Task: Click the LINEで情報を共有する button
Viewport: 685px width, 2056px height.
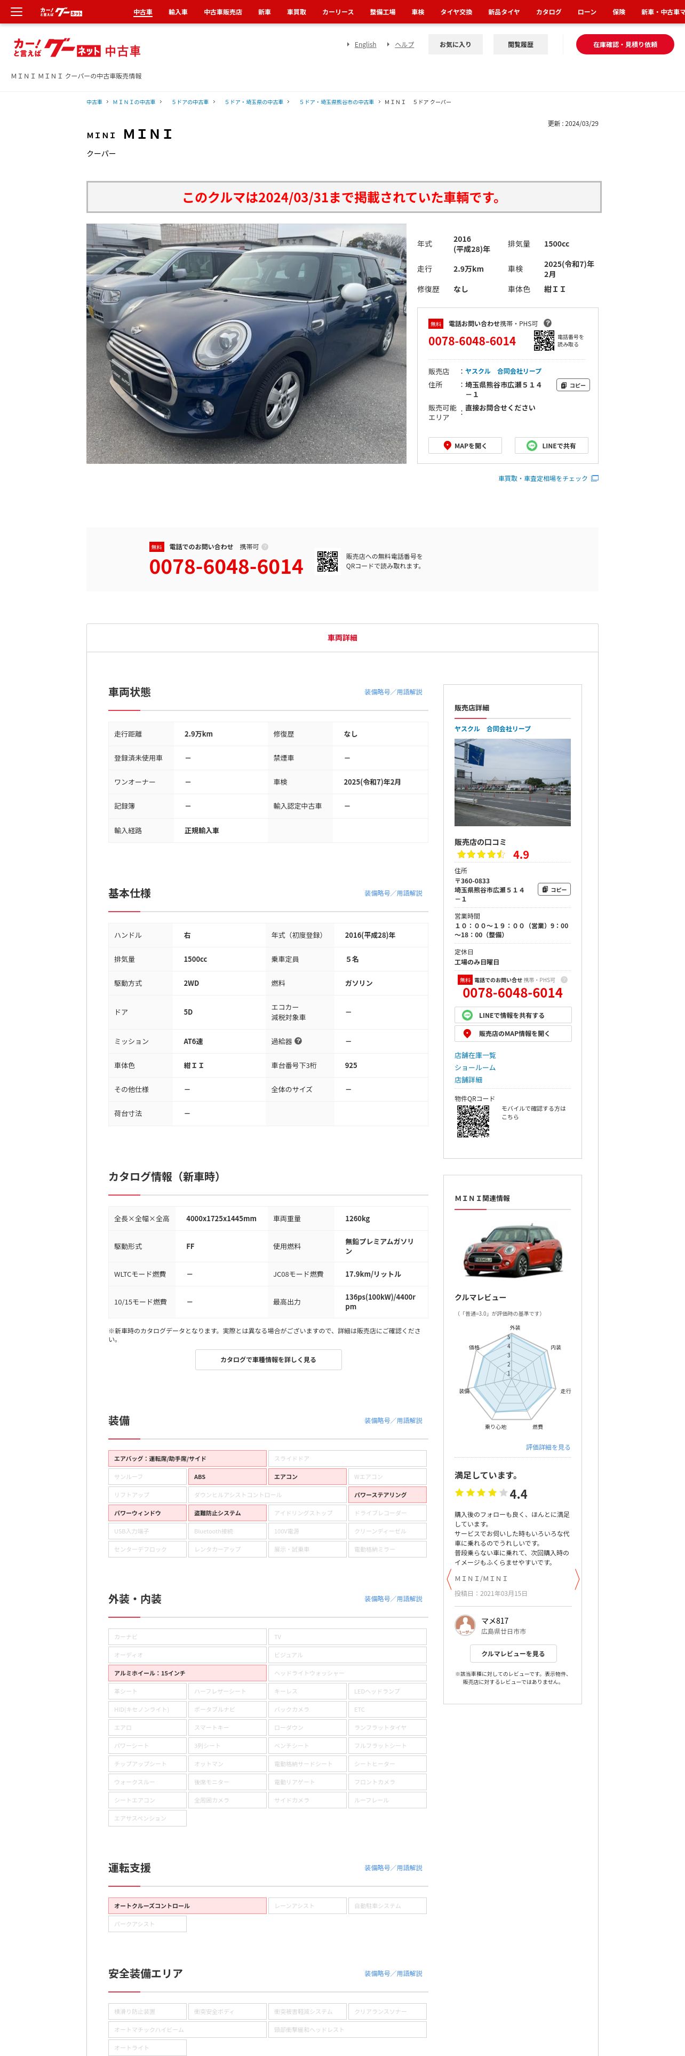Action: click(513, 1015)
